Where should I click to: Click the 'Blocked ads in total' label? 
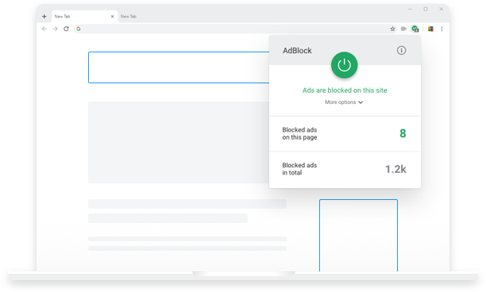click(x=299, y=169)
